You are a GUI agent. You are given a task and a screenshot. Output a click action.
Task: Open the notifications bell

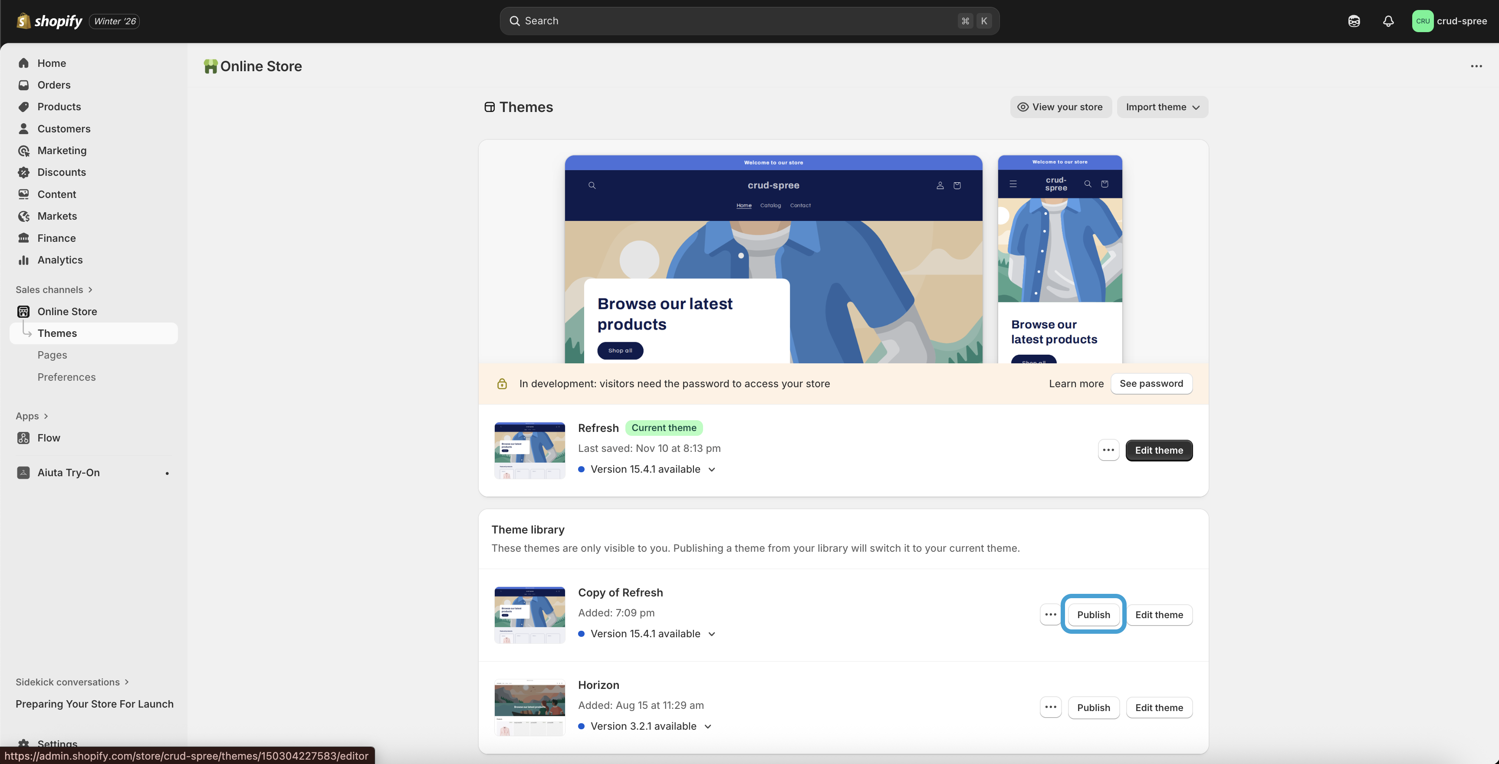tap(1388, 21)
